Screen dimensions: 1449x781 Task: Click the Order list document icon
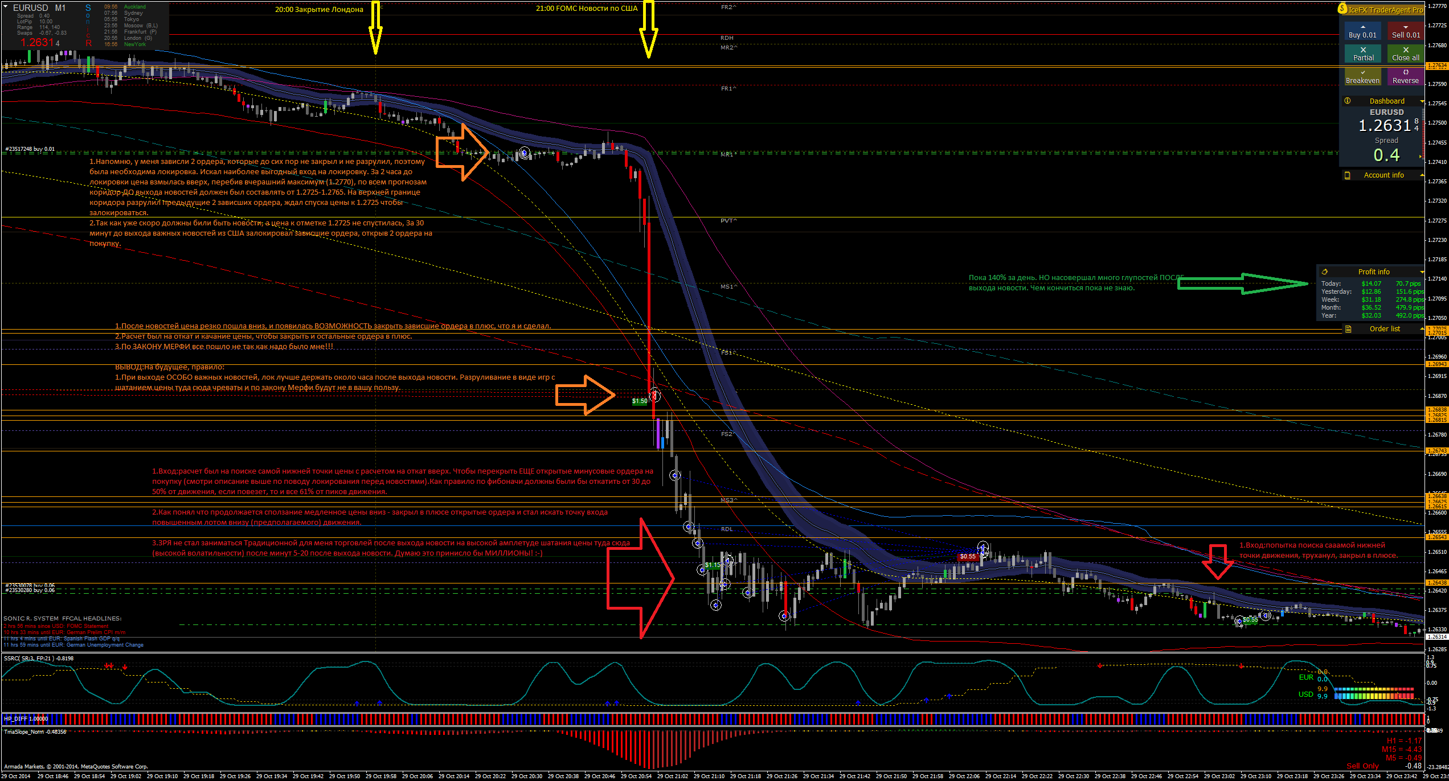(1348, 329)
